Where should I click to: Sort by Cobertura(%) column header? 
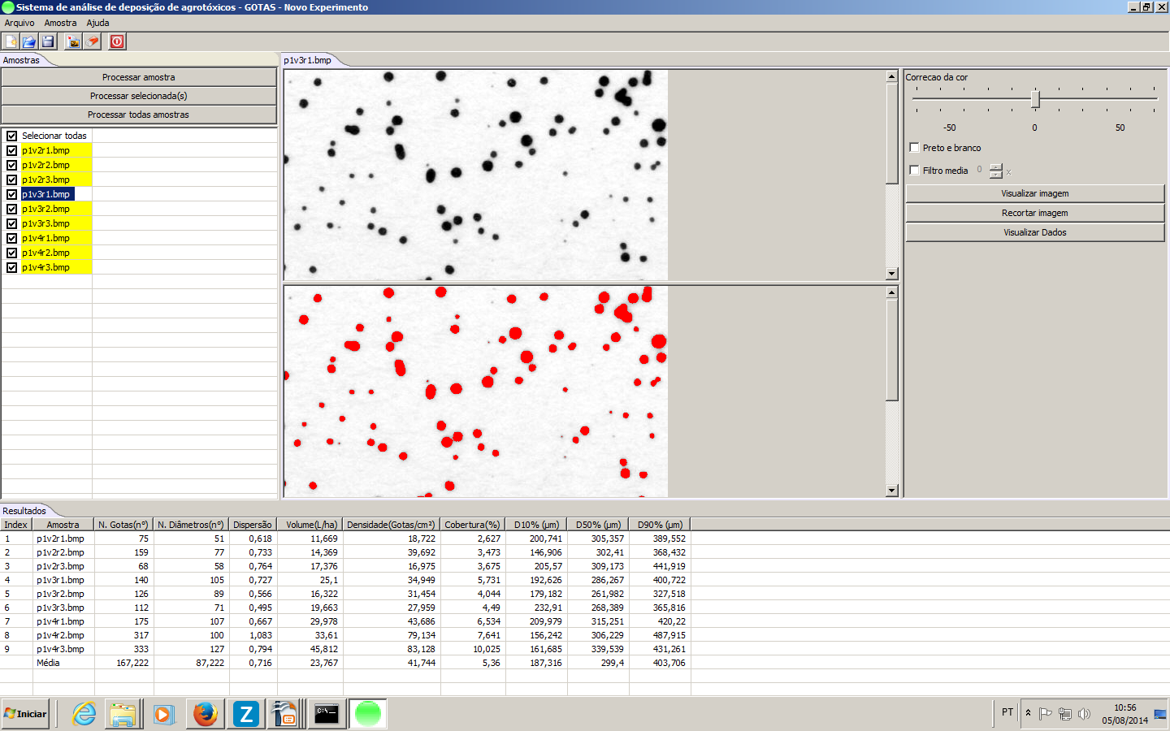pyautogui.click(x=473, y=525)
